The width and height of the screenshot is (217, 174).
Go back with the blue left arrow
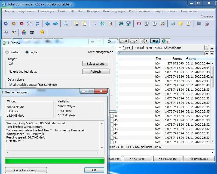coord(48,23)
